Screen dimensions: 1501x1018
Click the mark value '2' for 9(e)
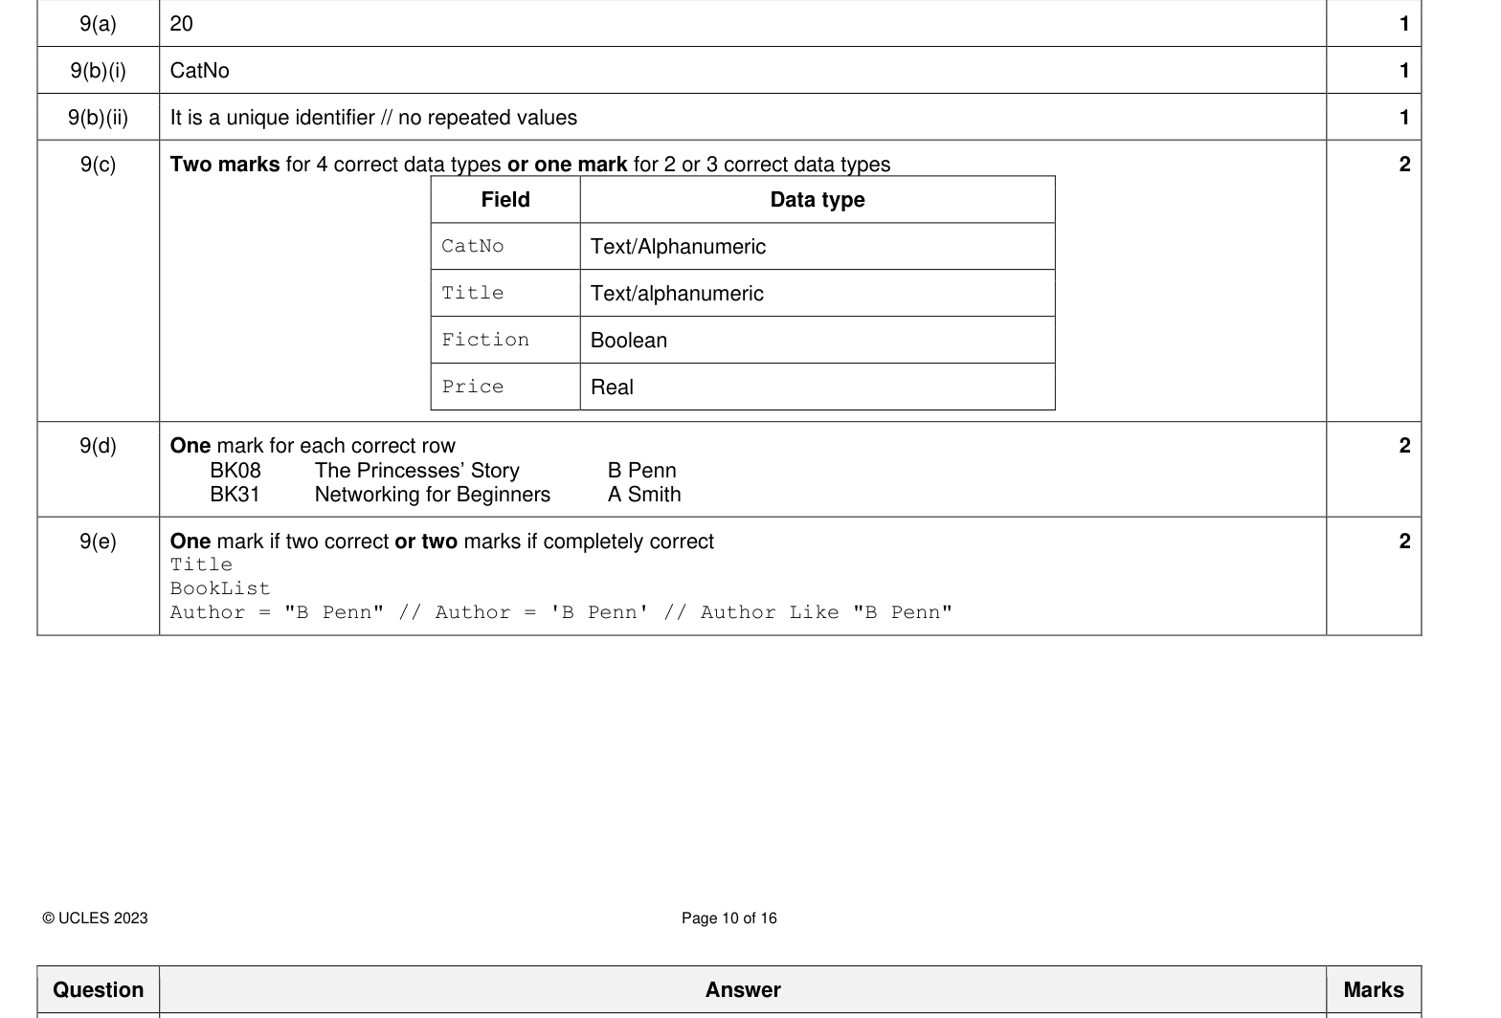click(x=1404, y=542)
